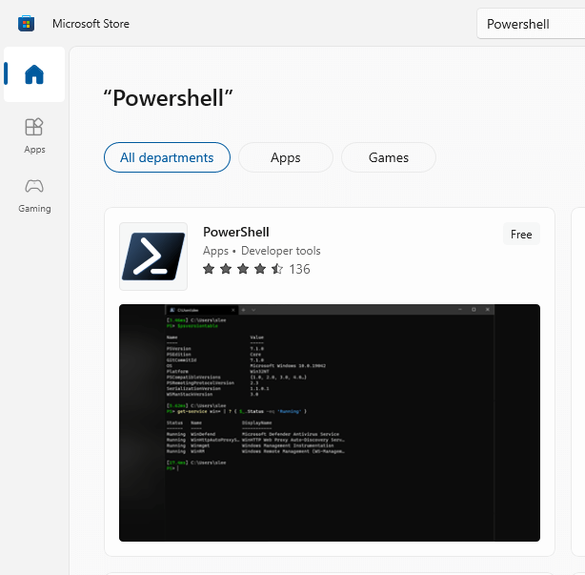The height and width of the screenshot is (575, 585).
Task: Click the PowerShell star rating
Action: point(243,269)
